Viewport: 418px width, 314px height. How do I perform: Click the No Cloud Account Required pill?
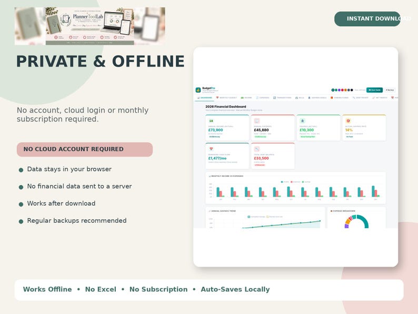[x=85, y=149]
